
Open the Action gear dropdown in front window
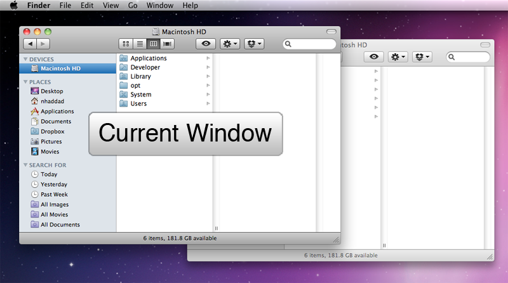pos(230,44)
